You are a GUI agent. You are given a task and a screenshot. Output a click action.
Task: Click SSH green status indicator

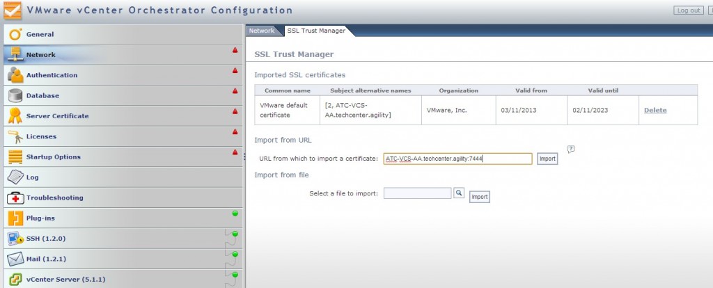(x=235, y=234)
